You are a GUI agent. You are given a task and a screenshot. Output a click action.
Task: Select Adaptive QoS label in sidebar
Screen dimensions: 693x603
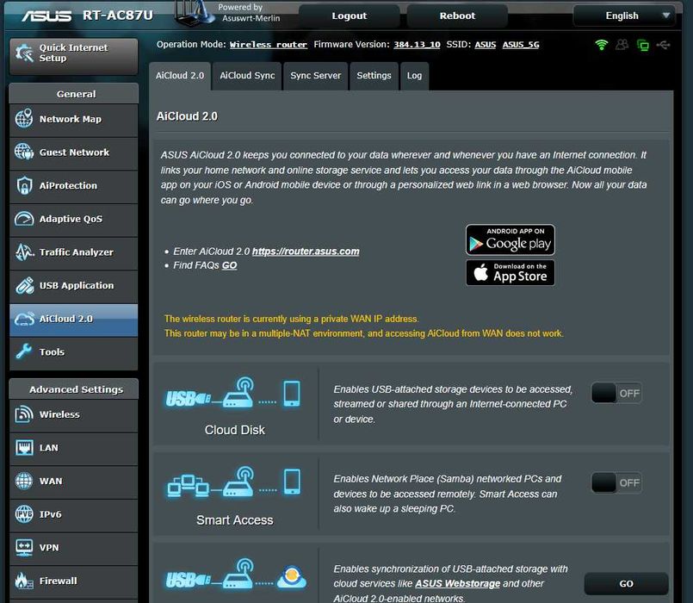pyautogui.click(x=71, y=219)
